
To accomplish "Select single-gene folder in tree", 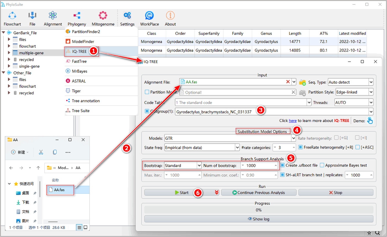I will pyautogui.click(x=29, y=66).
